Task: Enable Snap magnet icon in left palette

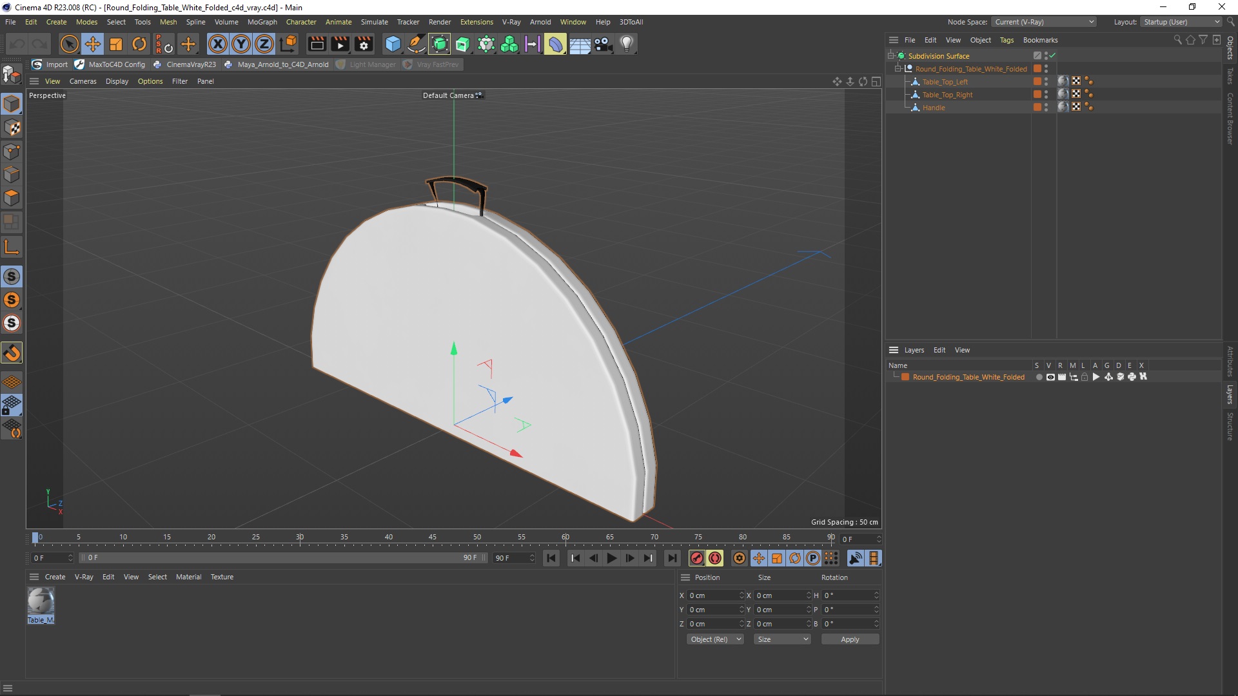Action: [x=12, y=353]
